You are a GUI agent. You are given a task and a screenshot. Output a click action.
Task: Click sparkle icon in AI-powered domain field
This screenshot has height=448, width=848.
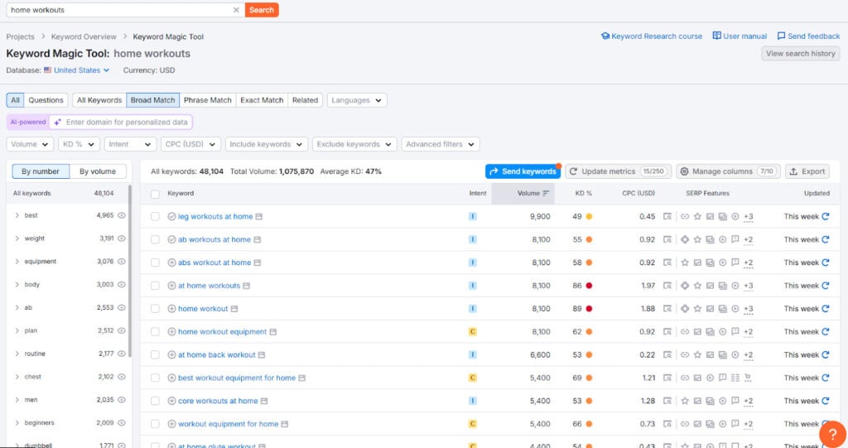pyautogui.click(x=57, y=123)
